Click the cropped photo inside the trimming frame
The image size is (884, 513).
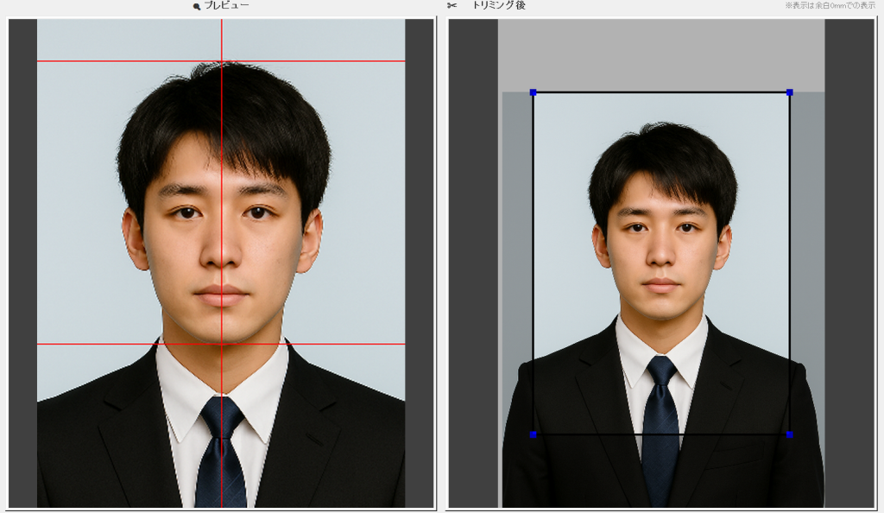pyautogui.click(x=661, y=263)
